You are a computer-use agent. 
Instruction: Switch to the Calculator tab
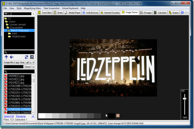pos(160,13)
